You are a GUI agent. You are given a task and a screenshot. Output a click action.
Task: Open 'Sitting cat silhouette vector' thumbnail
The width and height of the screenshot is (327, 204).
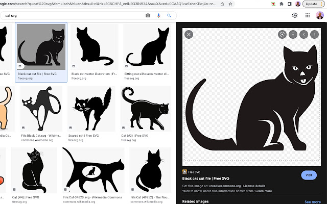pyautogui.click(x=147, y=47)
